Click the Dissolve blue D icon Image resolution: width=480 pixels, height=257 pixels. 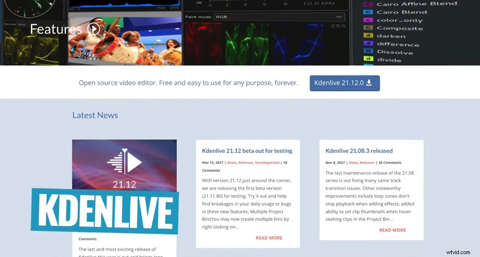(x=368, y=51)
